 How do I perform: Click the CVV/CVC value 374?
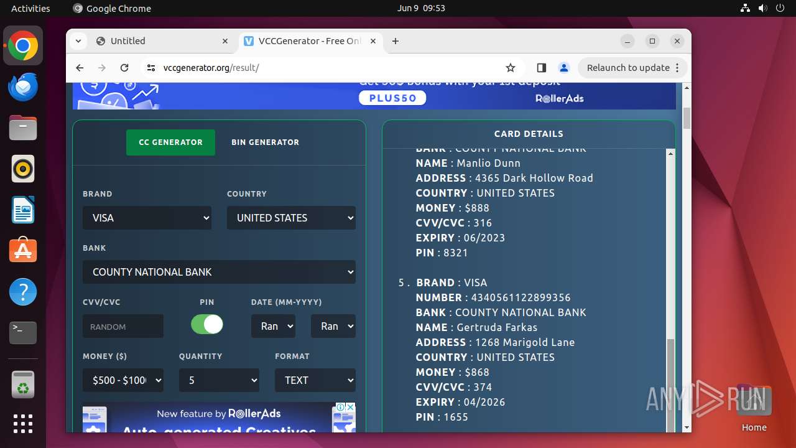point(483,387)
